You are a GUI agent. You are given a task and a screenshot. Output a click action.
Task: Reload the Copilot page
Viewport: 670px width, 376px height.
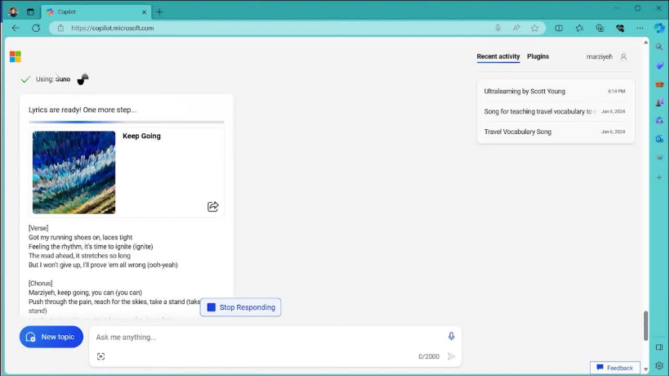[36, 28]
